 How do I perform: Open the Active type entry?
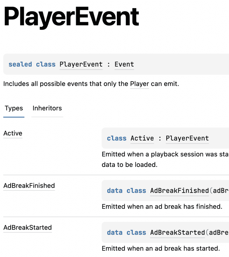pyautogui.click(x=13, y=134)
